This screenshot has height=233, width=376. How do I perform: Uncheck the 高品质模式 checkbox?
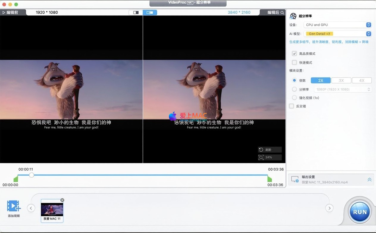coord(294,53)
